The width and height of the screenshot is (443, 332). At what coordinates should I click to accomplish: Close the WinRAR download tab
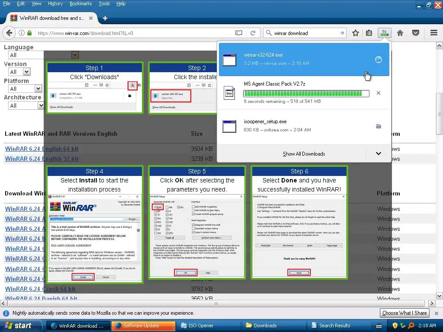click(91, 18)
